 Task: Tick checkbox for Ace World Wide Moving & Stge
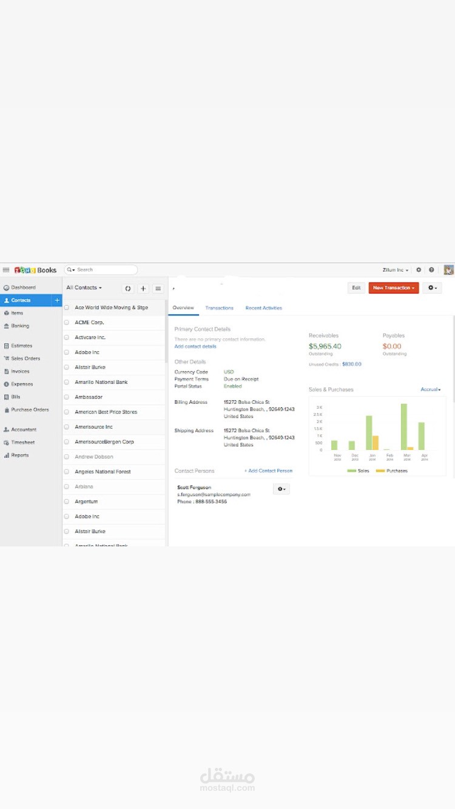click(67, 307)
